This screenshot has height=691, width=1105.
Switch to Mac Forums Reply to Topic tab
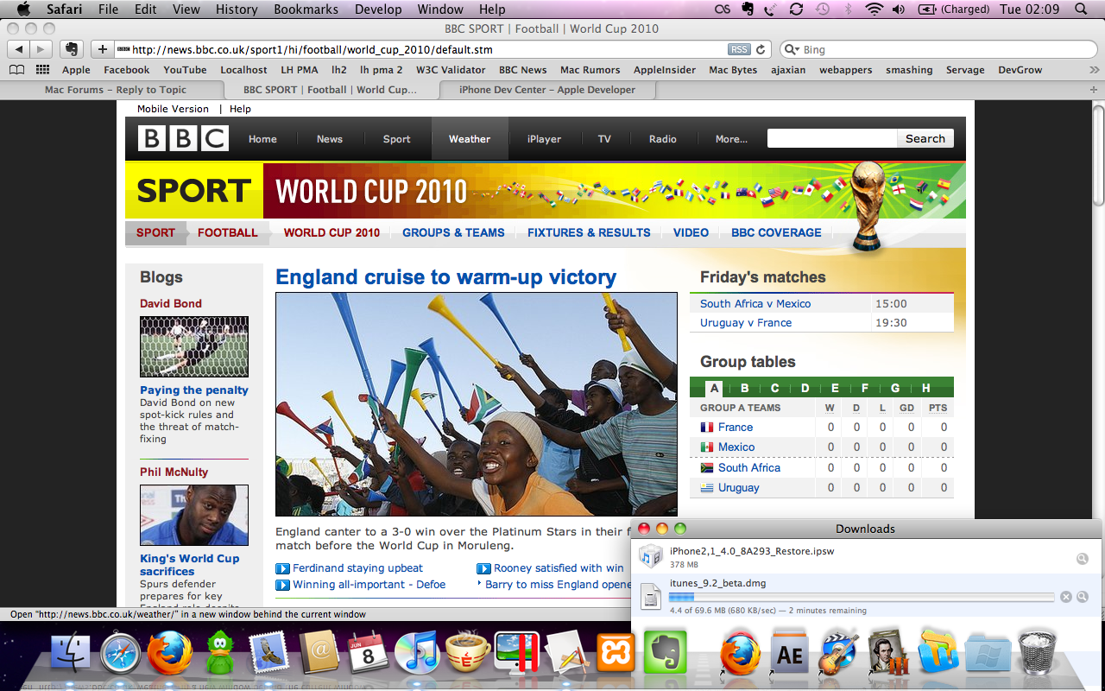tap(115, 90)
